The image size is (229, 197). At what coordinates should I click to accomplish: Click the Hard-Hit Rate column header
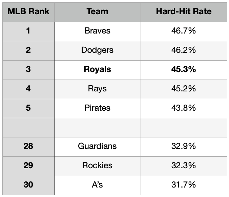[x=184, y=12]
